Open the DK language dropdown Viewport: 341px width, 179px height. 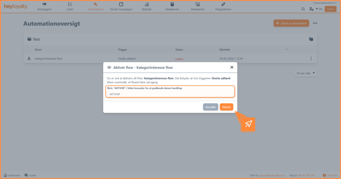click(x=319, y=9)
